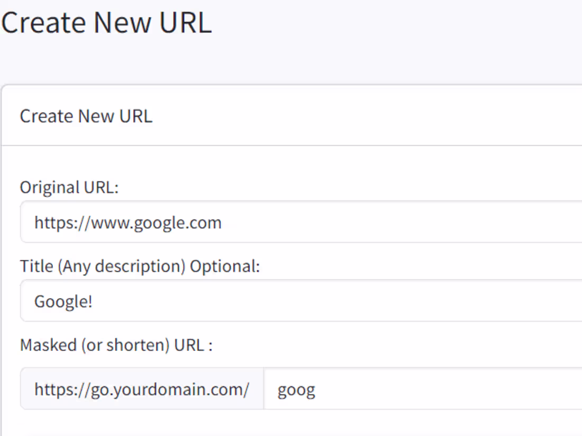Click the white card body area
Screen dimensions: 582x436
pyautogui.click(x=423, y=164)
